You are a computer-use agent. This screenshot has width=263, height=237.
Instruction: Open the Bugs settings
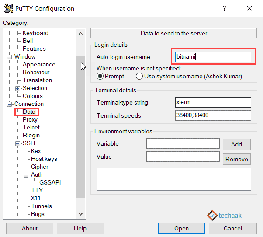(x=38, y=214)
